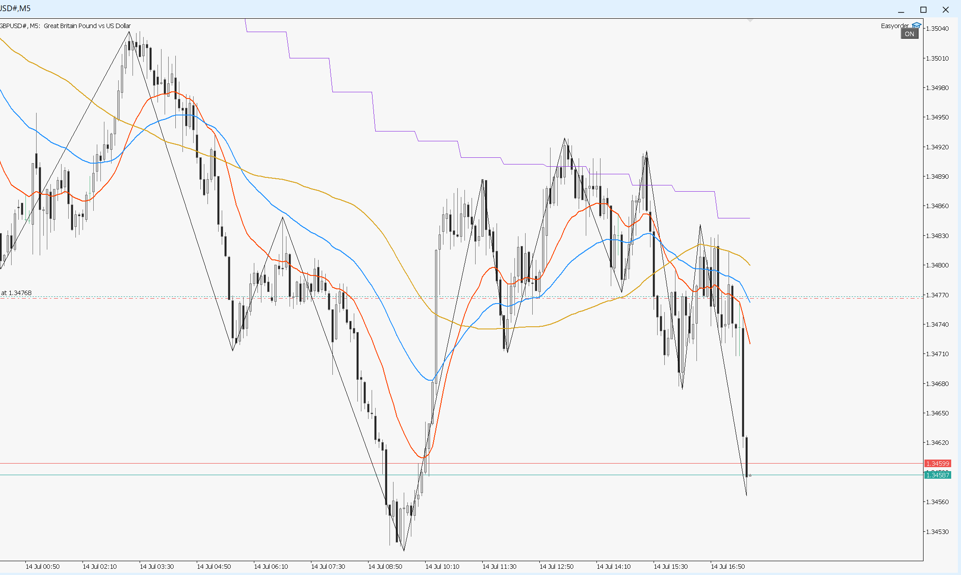Image resolution: width=961 pixels, height=575 pixels.
Task: Click the small price marker square beside last candle
Action: (750, 476)
